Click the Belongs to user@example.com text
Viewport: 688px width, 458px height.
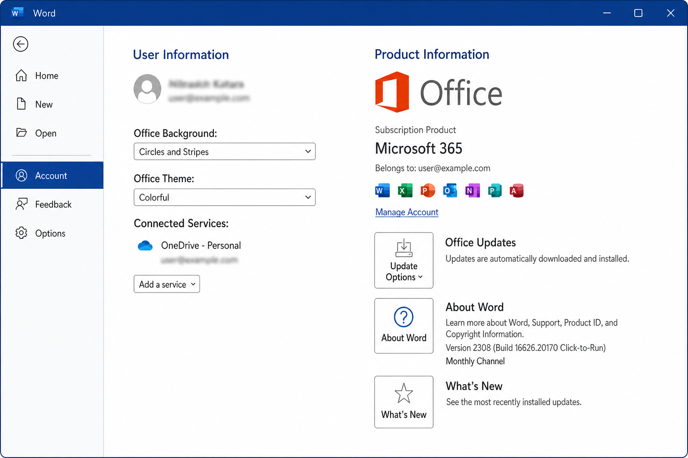point(433,168)
